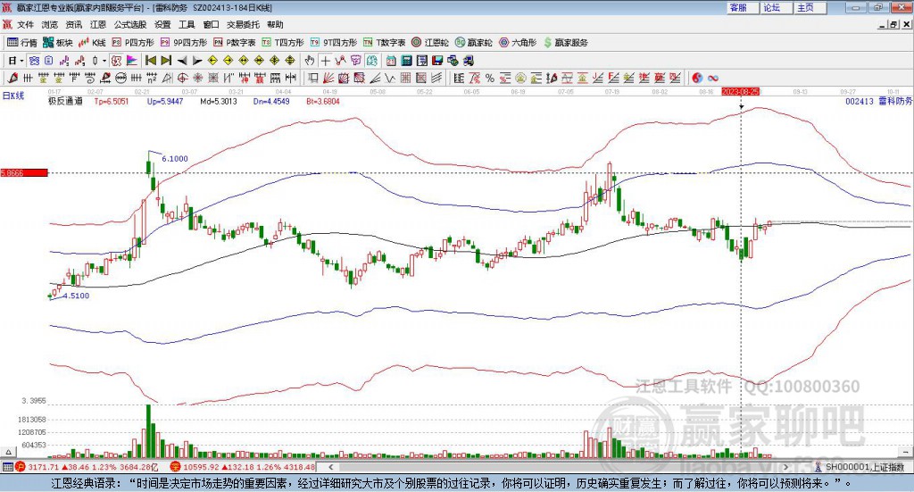Click the grid icon in status bar

tap(7, 467)
